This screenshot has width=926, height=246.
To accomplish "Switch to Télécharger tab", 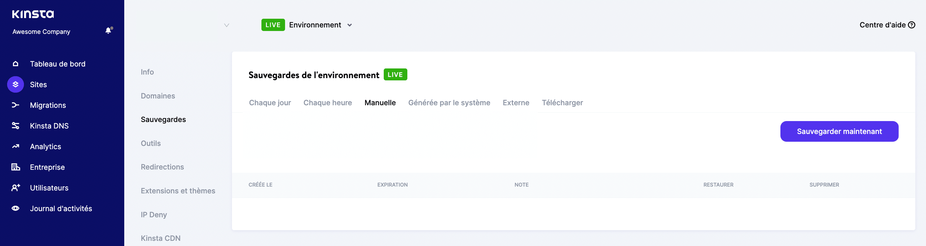I will coord(562,103).
